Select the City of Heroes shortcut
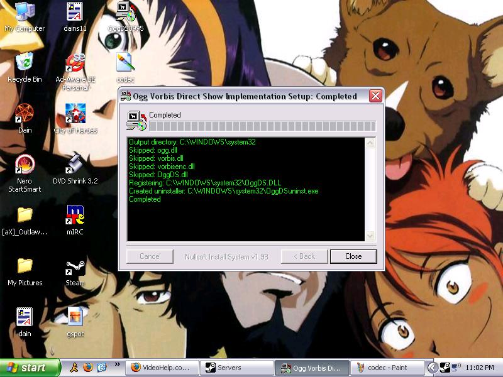 tap(75, 118)
